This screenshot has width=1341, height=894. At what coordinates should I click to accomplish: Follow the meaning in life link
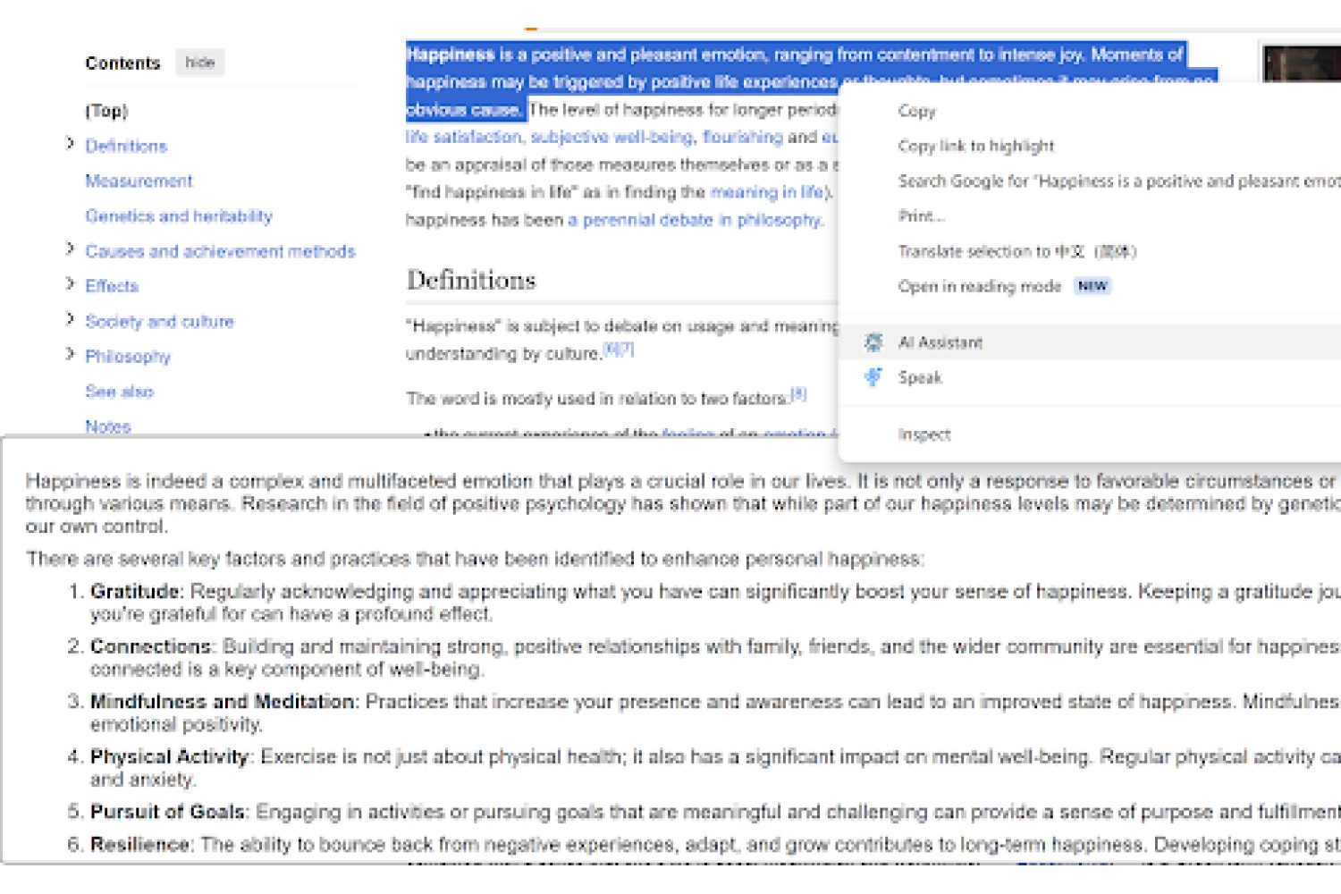click(x=766, y=192)
